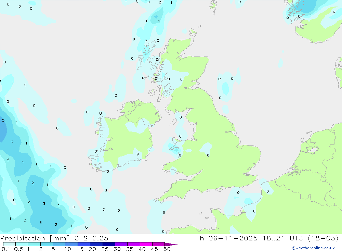Click the 0.1–0.5 mm palest cyan legend swatch
This screenshot has width=342, height=251.
pyautogui.click(x=9, y=244)
